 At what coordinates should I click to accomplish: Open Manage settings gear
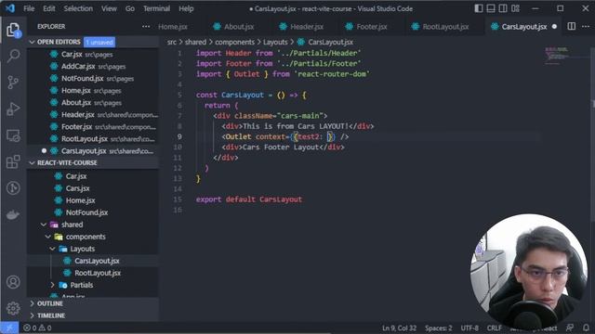coord(13,309)
